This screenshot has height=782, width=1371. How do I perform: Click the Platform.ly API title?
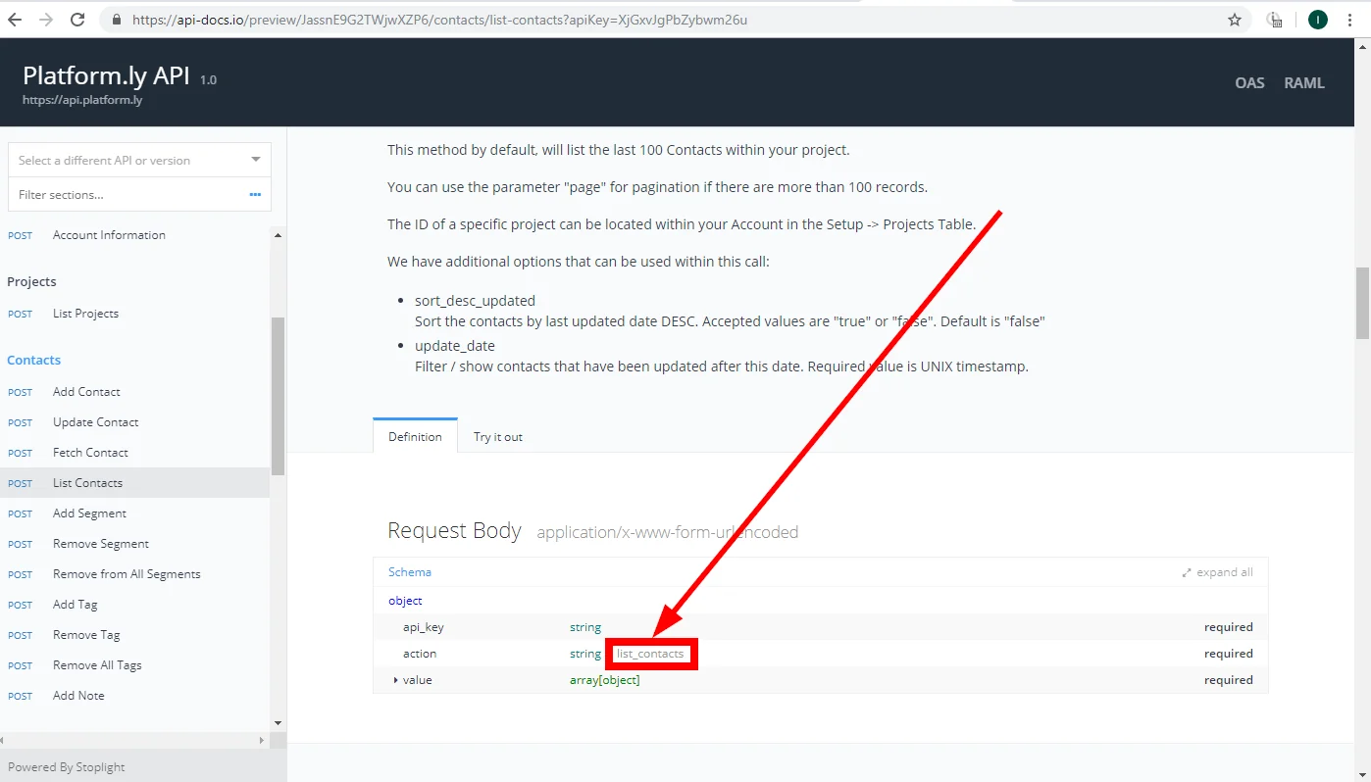point(106,75)
